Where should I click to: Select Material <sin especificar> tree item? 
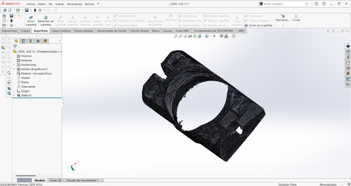(x=35, y=74)
